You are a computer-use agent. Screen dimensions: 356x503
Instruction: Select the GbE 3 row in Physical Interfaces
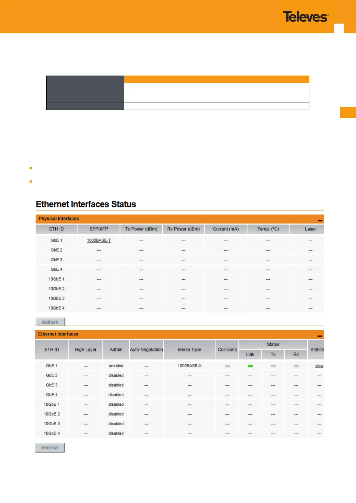(x=180, y=260)
